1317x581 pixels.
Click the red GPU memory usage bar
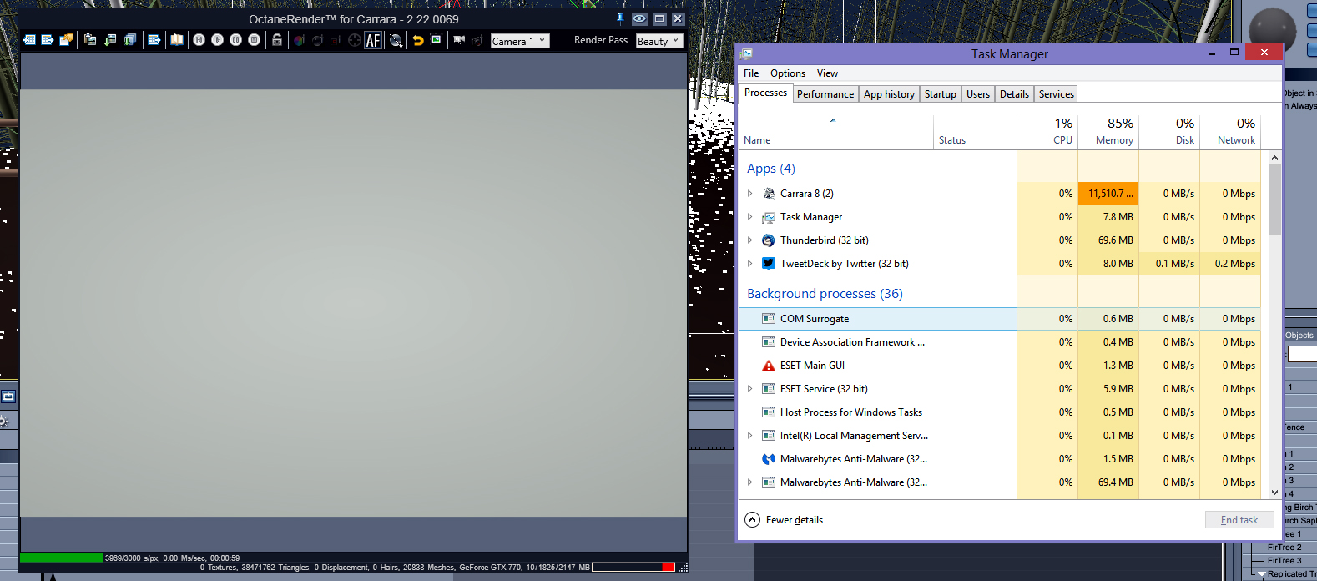click(668, 568)
